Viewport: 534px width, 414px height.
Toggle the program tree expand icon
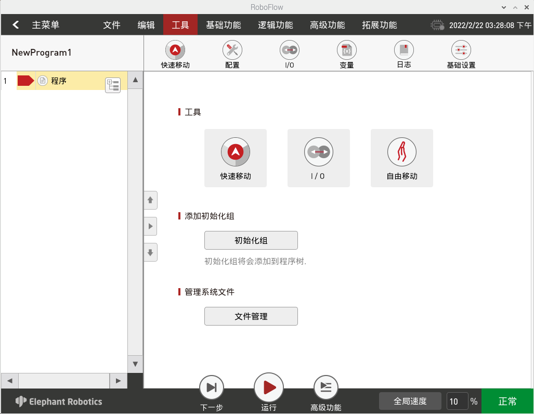112,85
